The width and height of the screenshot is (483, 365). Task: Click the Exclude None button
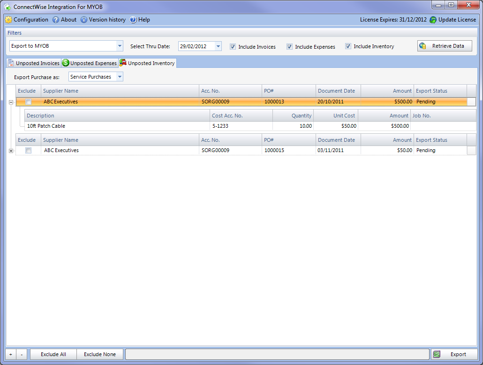click(100, 354)
